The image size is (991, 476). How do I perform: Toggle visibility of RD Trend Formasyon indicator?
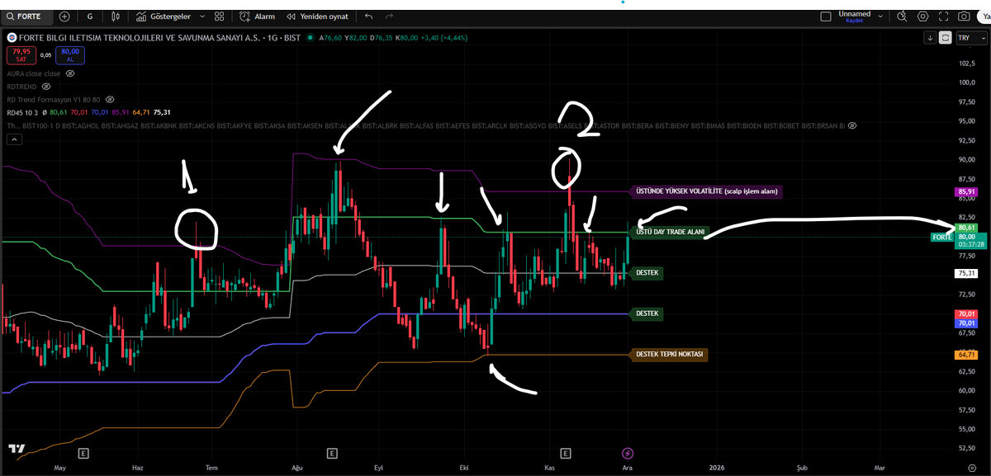click(108, 99)
